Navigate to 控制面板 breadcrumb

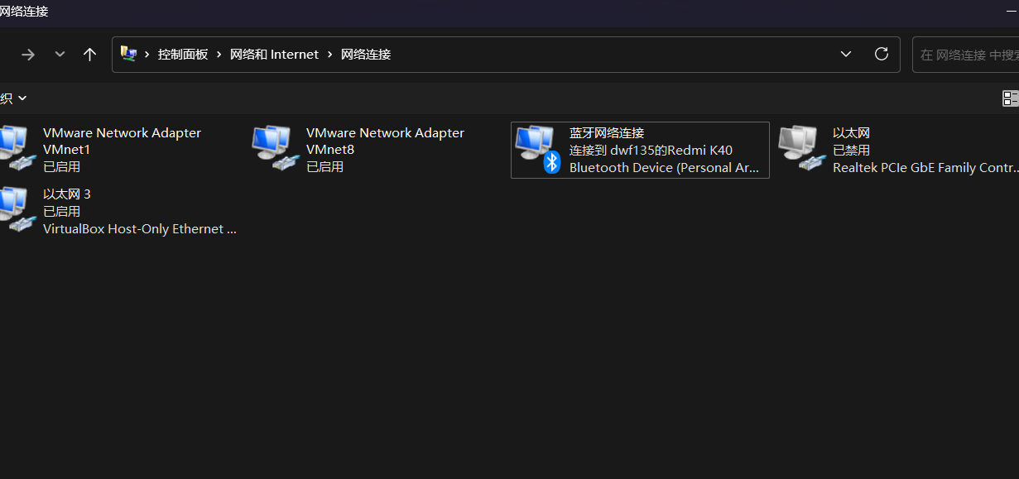[x=183, y=55]
